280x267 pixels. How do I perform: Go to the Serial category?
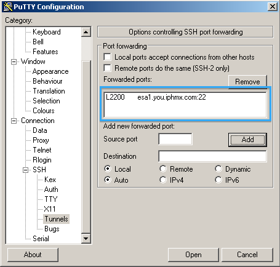(41, 239)
